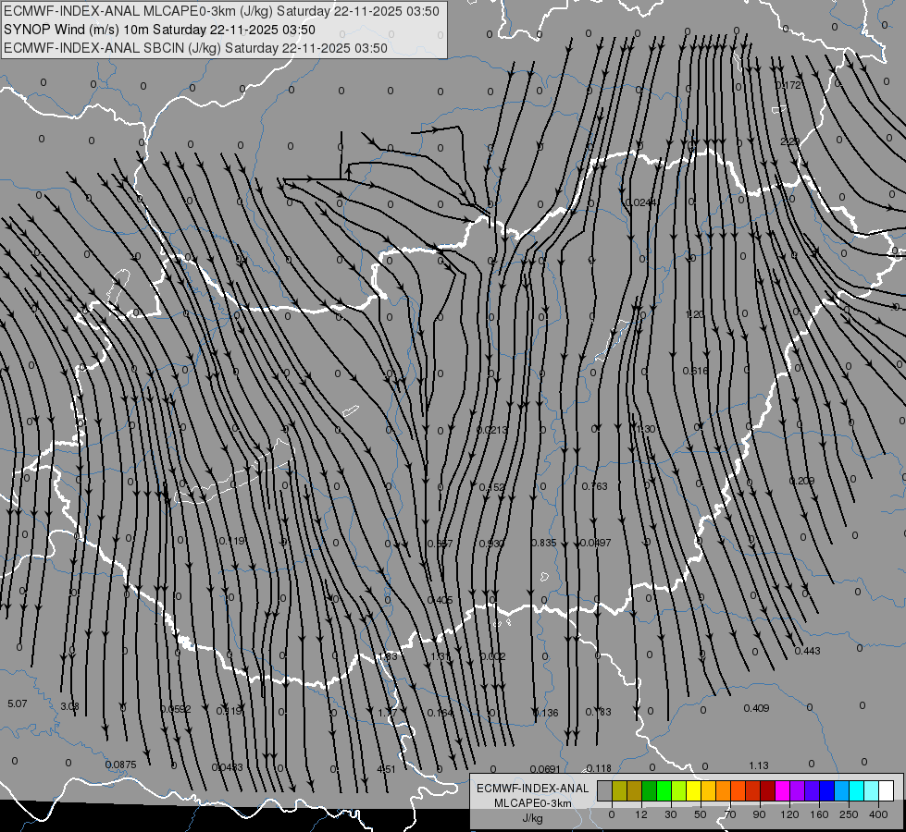
Task: Pick the pale cyan swatch left of 400
Action: (872, 790)
